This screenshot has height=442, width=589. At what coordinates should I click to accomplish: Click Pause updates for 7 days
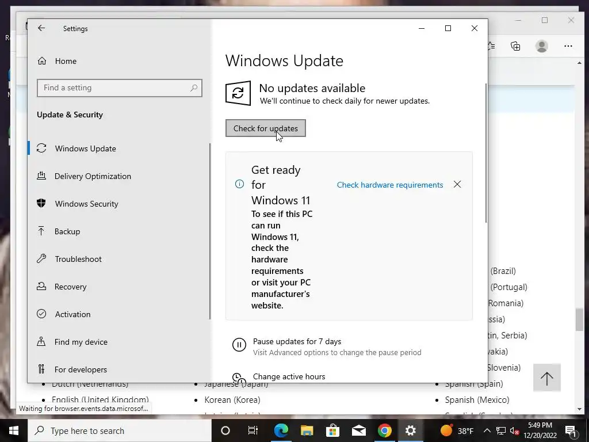click(x=297, y=341)
